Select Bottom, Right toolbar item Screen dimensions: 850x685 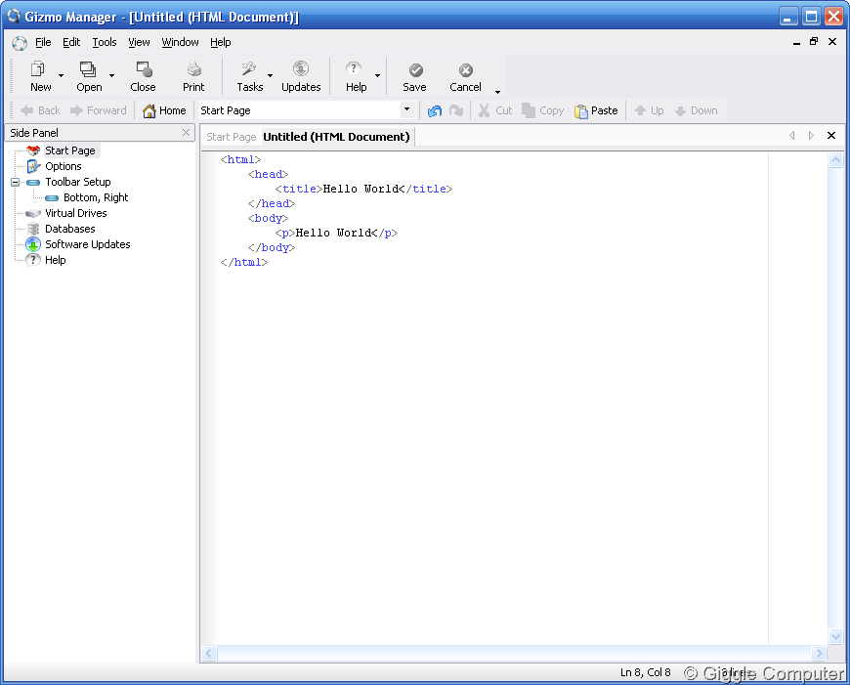click(96, 197)
